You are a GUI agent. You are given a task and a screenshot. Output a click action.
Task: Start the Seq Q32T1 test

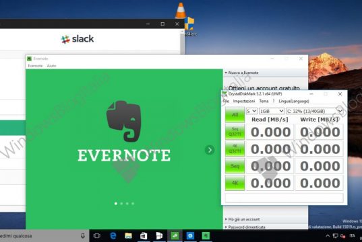tap(235, 132)
